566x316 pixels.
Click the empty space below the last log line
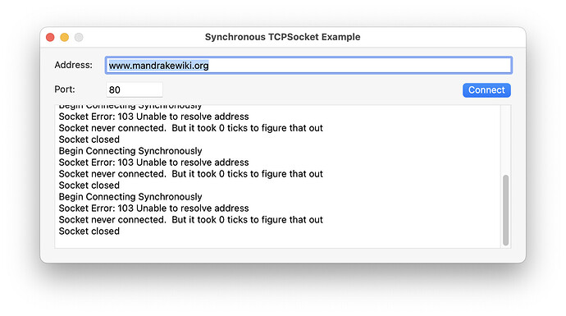277,242
